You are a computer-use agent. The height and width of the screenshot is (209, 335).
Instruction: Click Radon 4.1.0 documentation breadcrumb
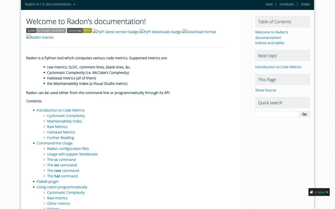point(48,4)
